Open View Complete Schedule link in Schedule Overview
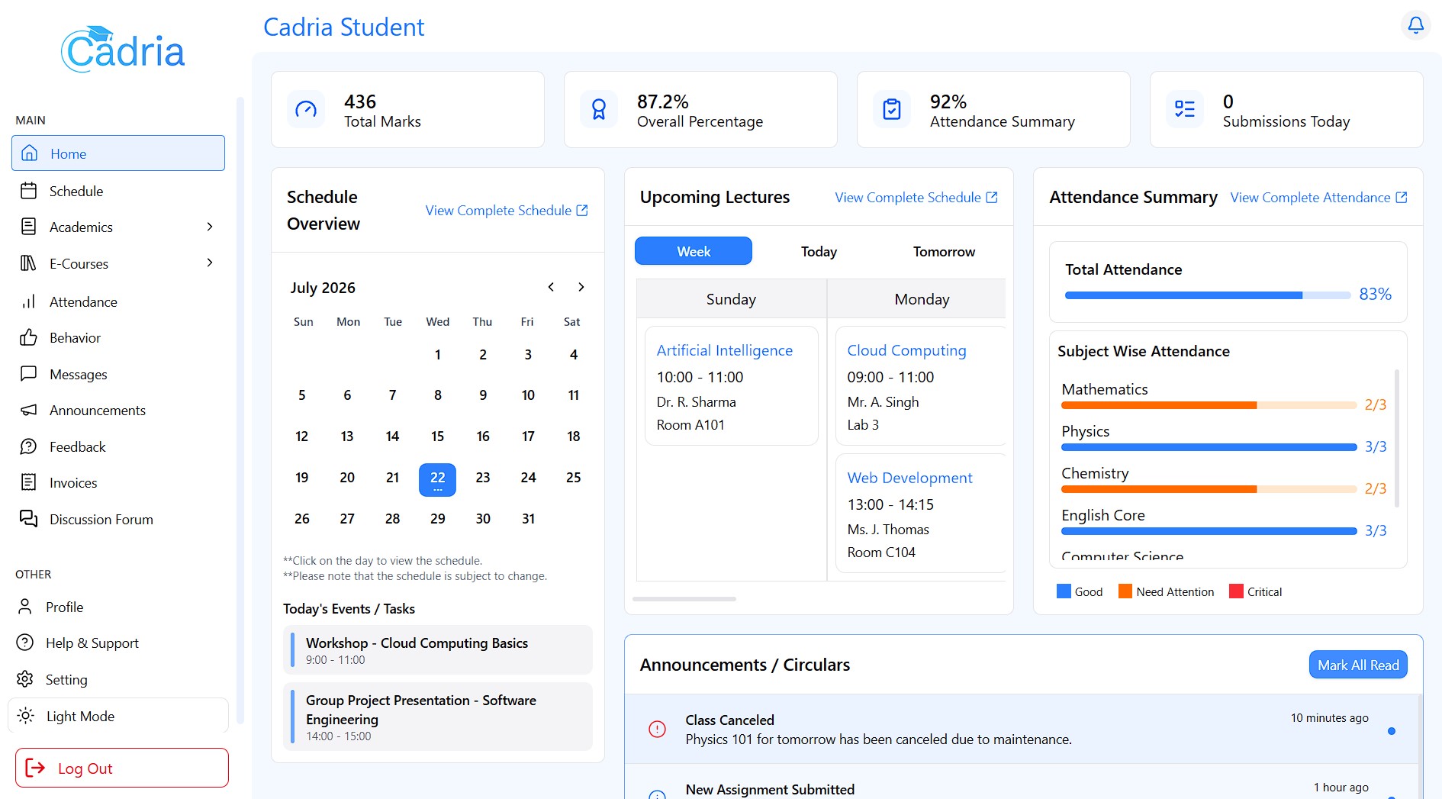The width and height of the screenshot is (1442, 799). [x=507, y=210]
